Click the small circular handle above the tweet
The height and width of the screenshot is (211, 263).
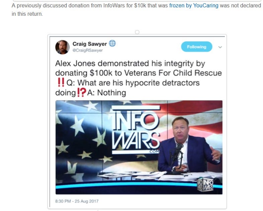(x=137, y=32)
